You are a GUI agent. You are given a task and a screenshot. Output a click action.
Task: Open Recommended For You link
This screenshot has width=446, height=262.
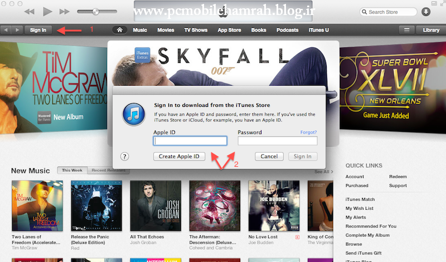[x=371, y=226]
